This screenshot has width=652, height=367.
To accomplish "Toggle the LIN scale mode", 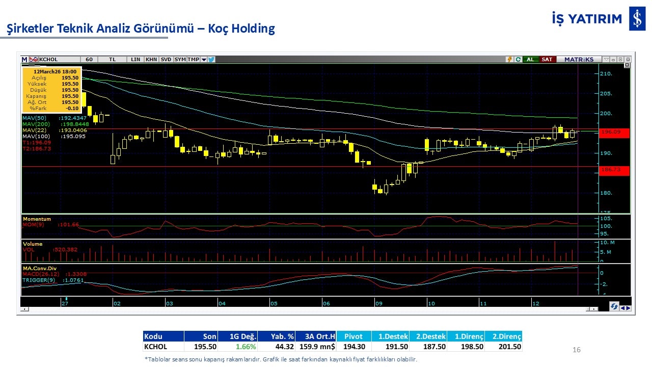I will click(x=135, y=60).
